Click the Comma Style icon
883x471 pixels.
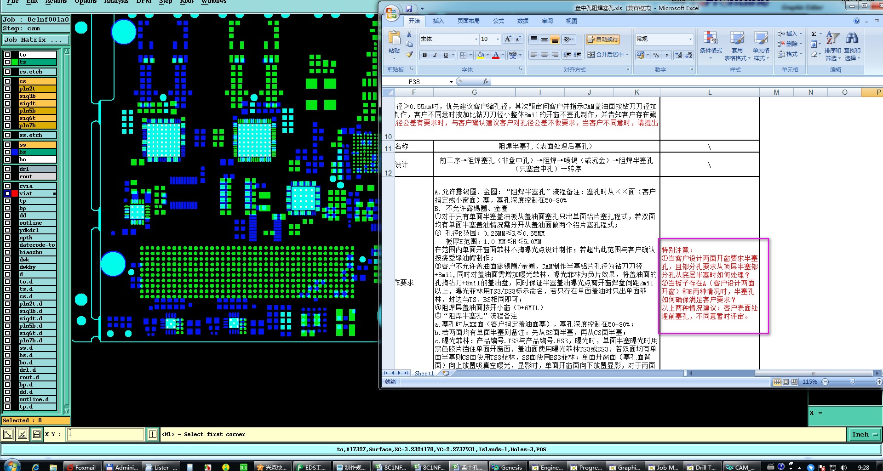tap(666, 55)
